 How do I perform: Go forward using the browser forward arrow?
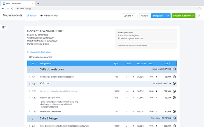[8, 8]
